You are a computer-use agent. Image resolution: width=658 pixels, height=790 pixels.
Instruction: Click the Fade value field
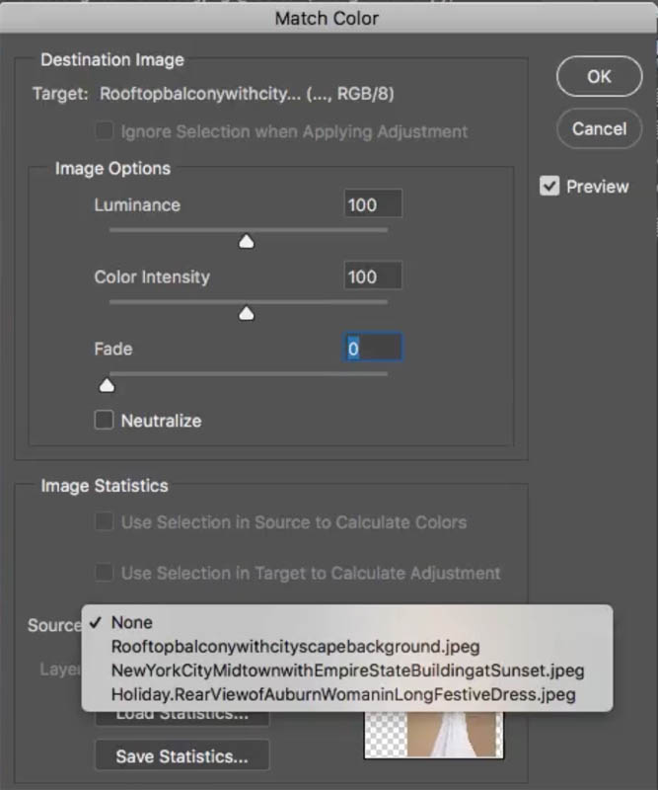[373, 348]
